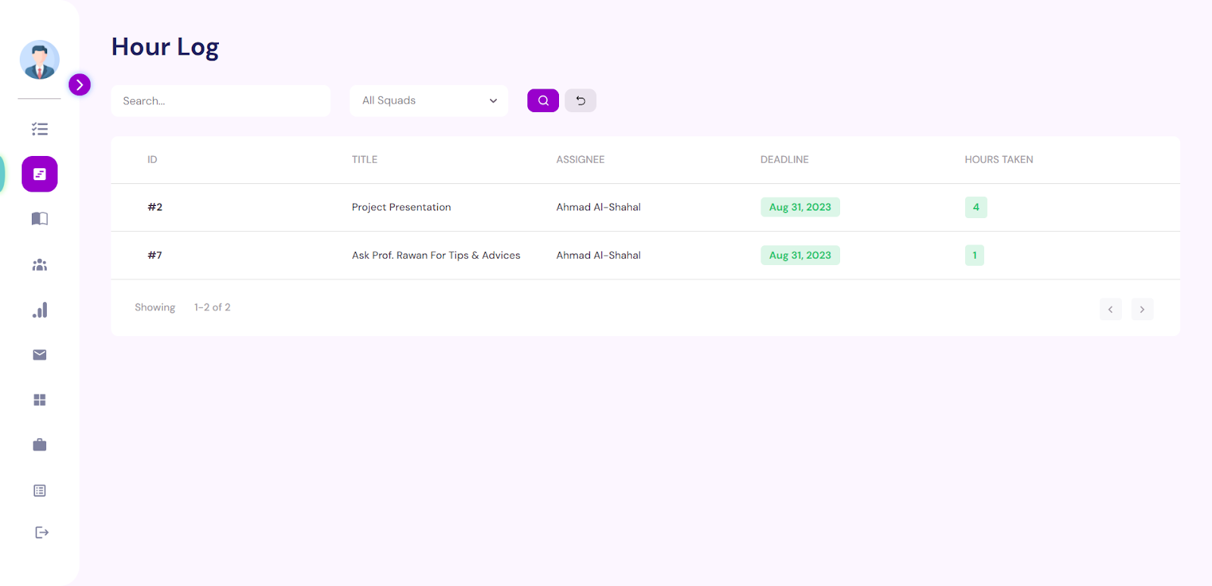This screenshot has width=1212, height=586.
Task: Open task Ask Prof. Rawan For Tips & Advices
Action: (436, 255)
